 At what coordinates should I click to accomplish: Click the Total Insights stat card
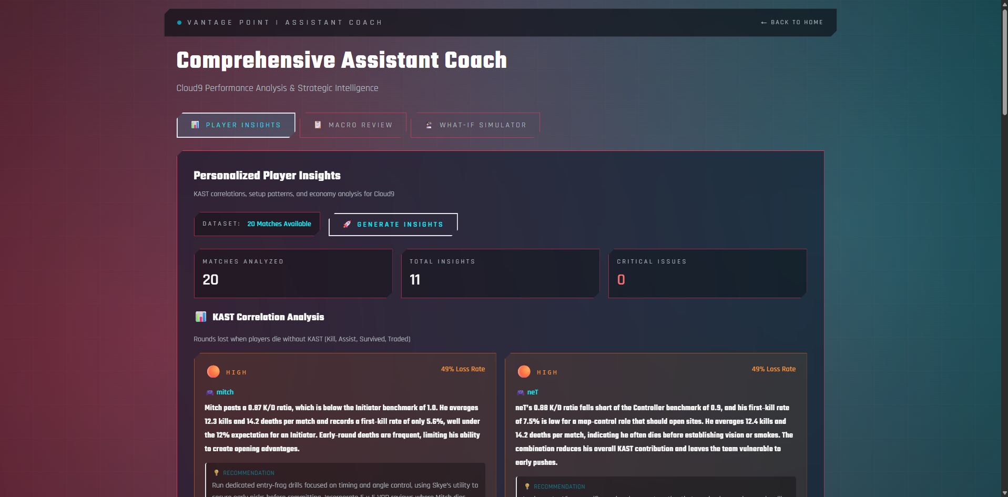501,273
